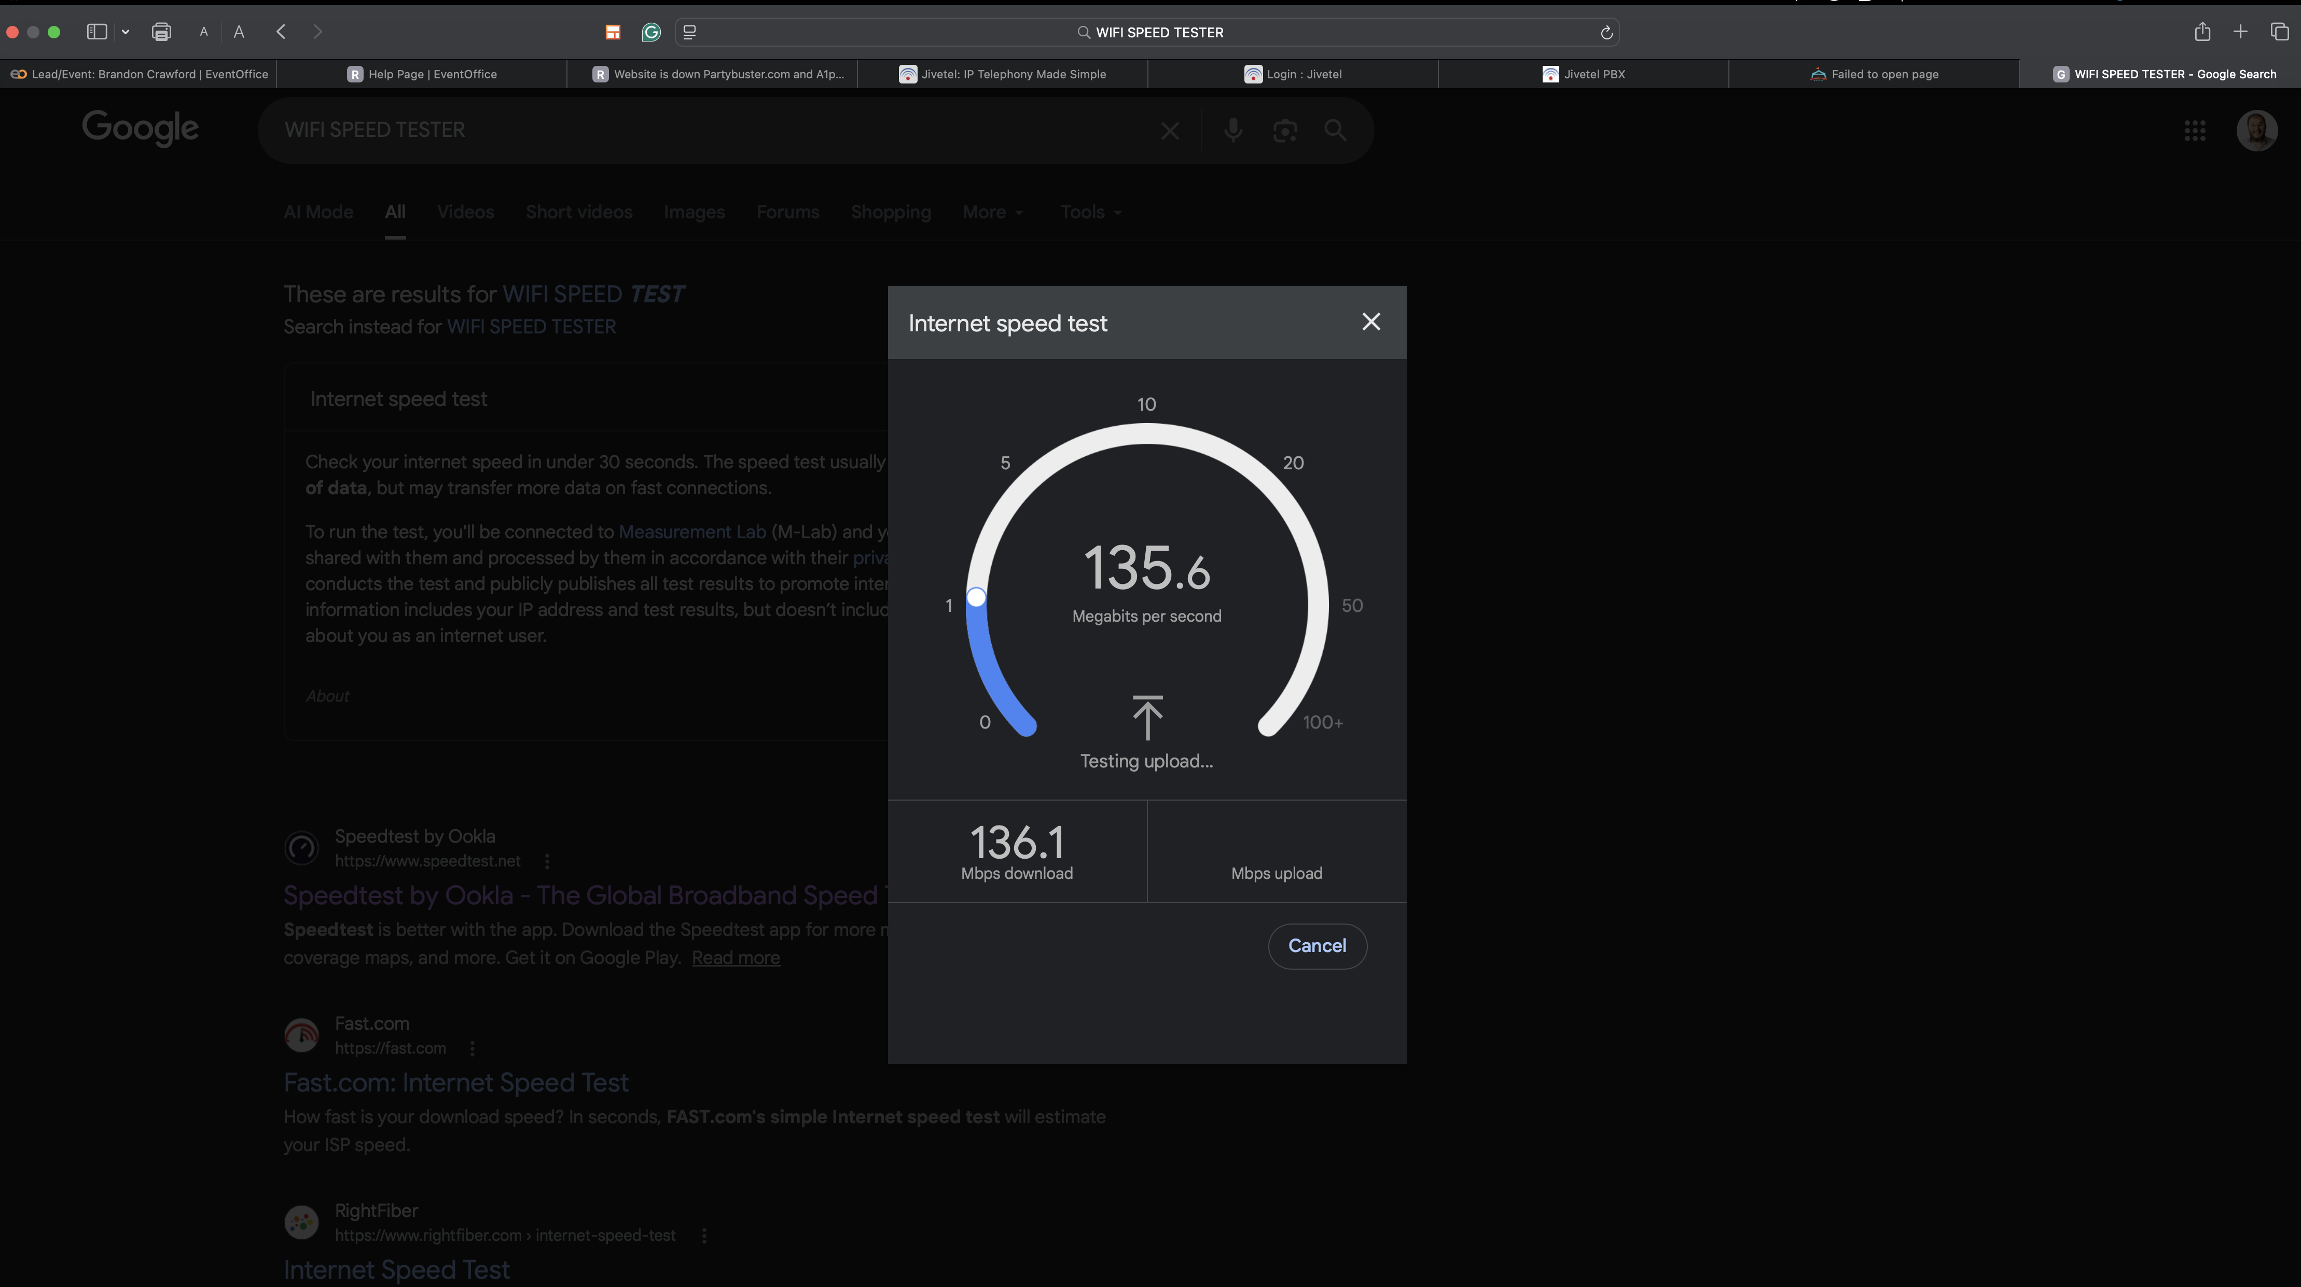Image resolution: width=2301 pixels, height=1287 pixels.
Task: Open the Google apps grid icon
Action: (2195, 130)
